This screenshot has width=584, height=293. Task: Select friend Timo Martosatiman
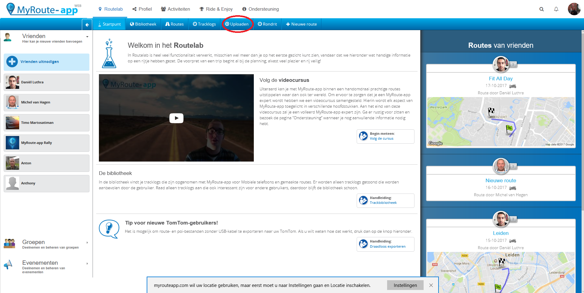pyautogui.click(x=47, y=123)
